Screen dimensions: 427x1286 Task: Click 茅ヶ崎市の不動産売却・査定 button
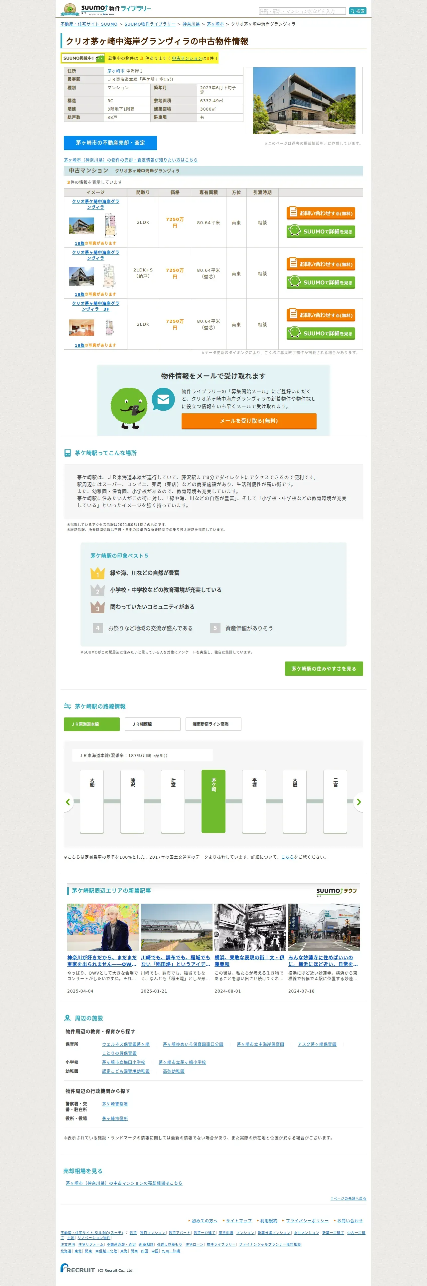[110, 143]
